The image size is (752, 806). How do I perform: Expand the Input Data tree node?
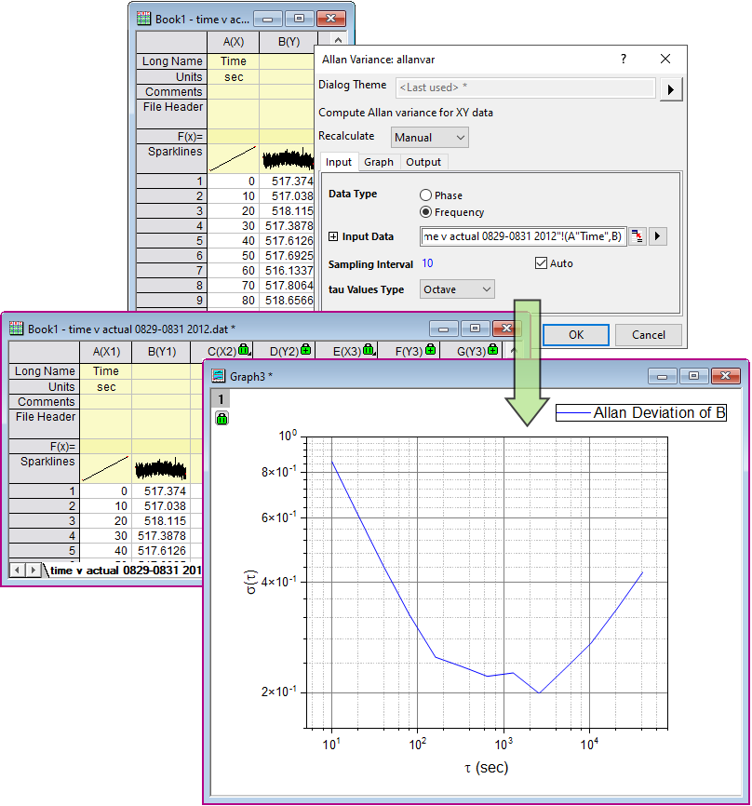[331, 237]
